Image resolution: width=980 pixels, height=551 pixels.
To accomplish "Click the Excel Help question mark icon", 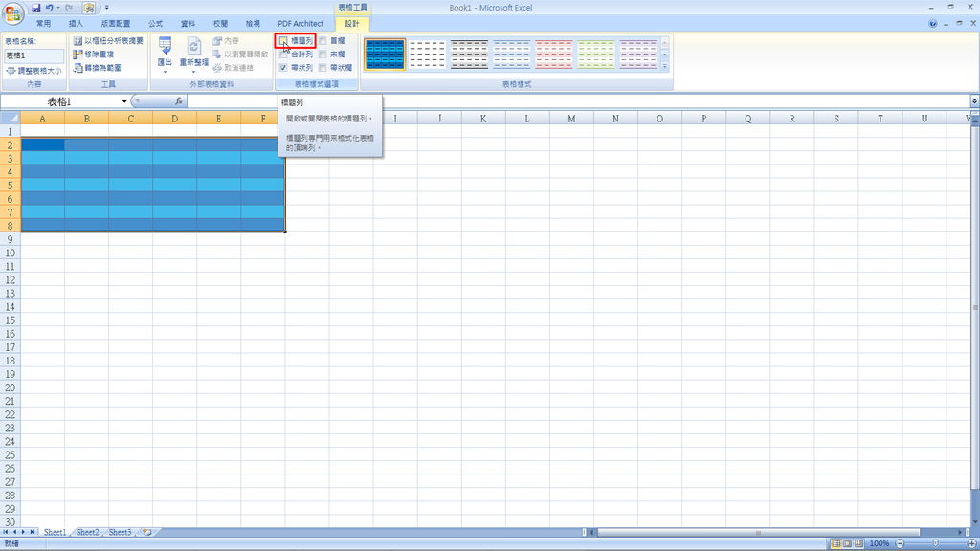I will pyautogui.click(x=932, y=24).
